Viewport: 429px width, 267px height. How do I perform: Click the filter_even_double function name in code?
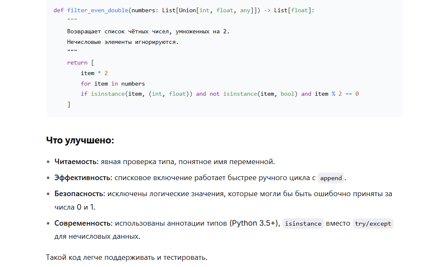[97, 10]
